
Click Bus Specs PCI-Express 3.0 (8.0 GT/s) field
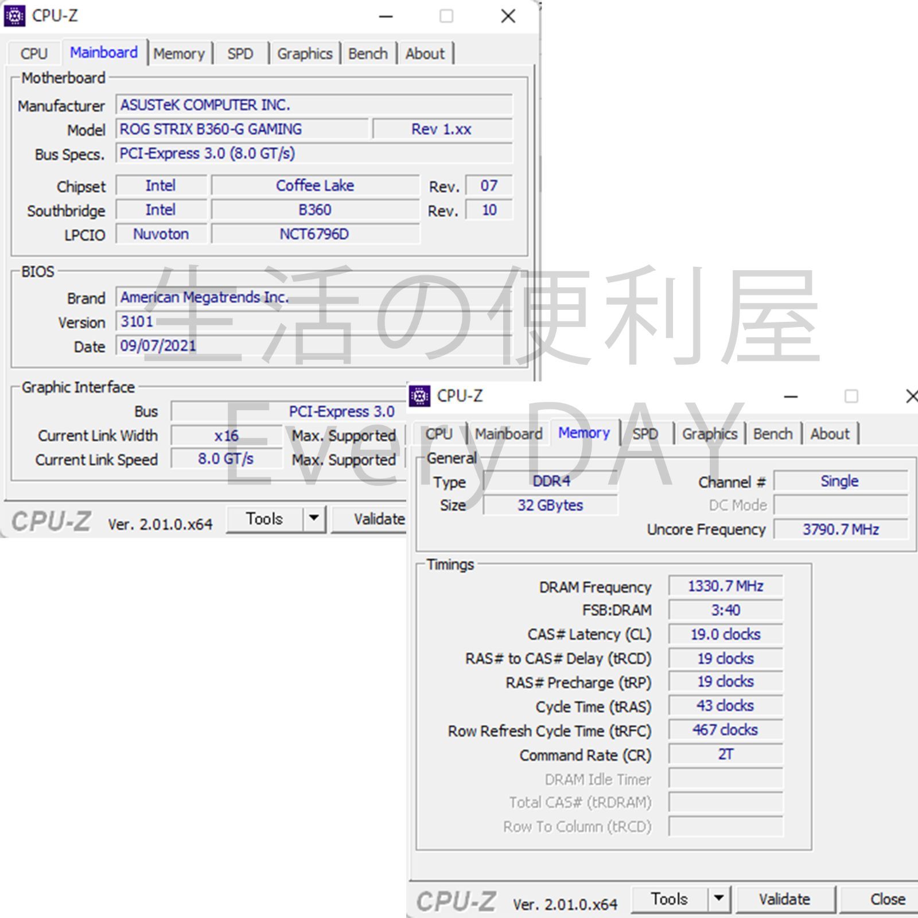[x=314, y=153]
